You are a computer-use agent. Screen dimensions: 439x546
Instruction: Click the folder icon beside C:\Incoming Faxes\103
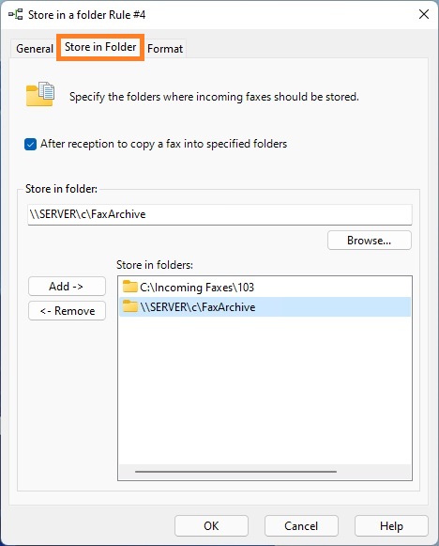[x=130, y=287]
